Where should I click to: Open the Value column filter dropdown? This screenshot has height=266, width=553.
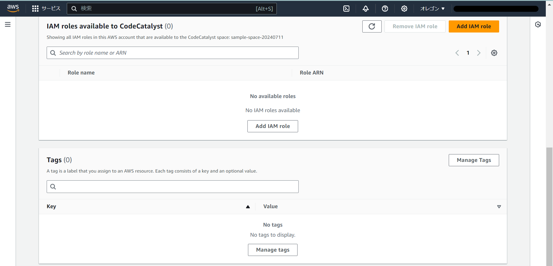(499, 206)
